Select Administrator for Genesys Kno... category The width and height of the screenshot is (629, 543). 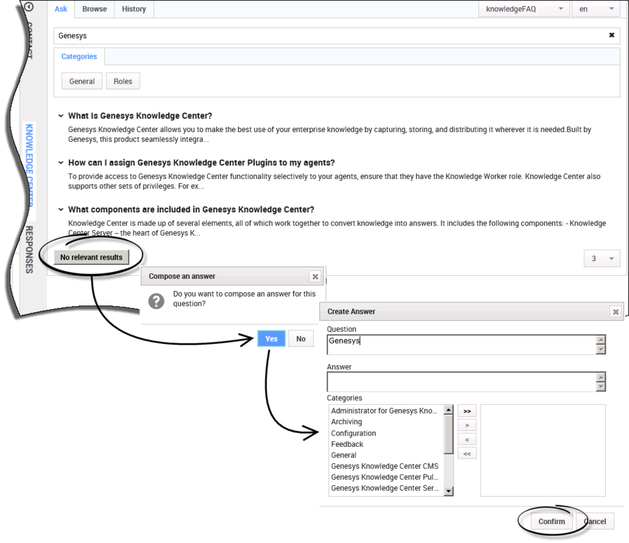(384, 411)
